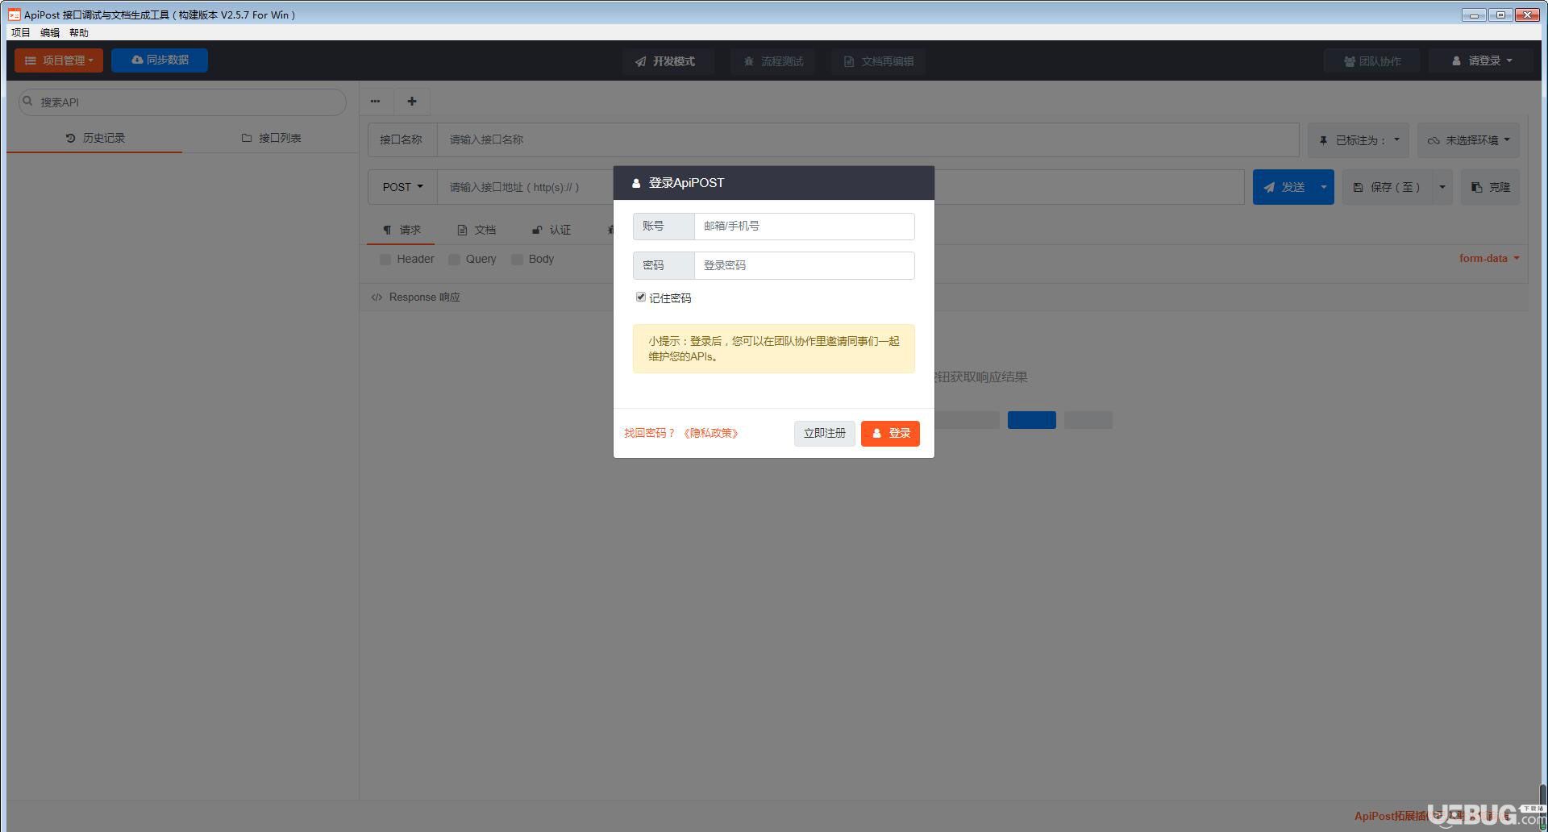This screenshot has width=1548, height=832.
Task: Click the document icon on 文档再编辑
Action: click(x=849, y=61)
